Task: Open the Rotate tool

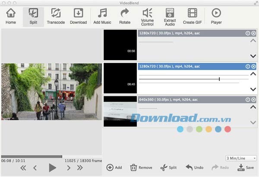Action: coord(125,16)
